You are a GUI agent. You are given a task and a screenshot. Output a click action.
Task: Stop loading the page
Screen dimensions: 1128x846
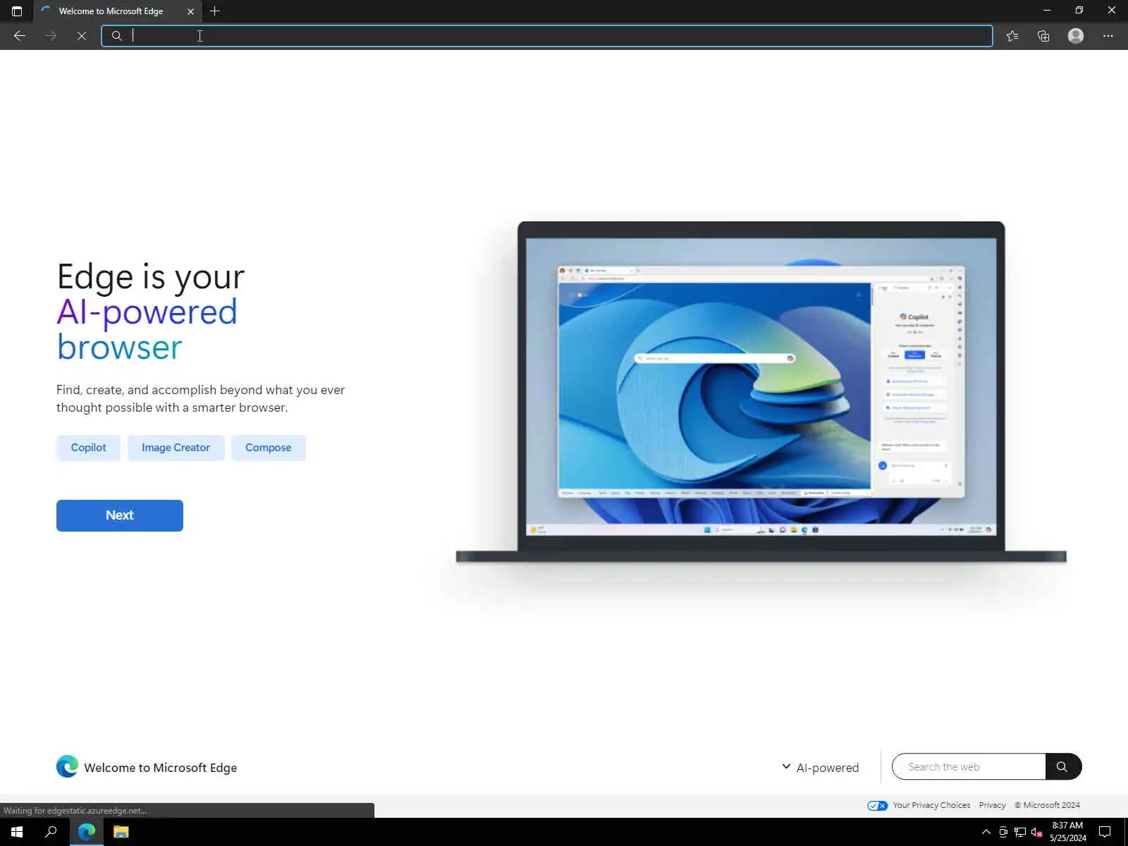[82, 36]
